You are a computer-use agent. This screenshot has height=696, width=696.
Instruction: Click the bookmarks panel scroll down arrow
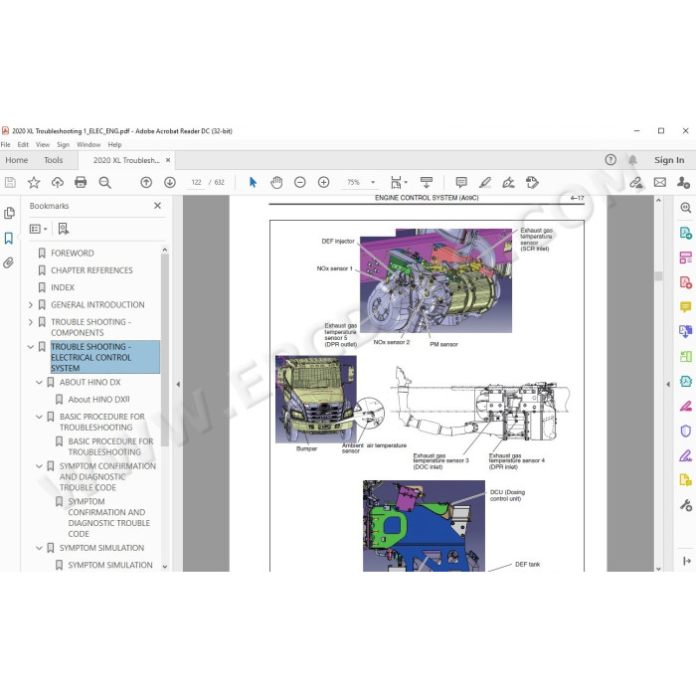tap(165, 567)
